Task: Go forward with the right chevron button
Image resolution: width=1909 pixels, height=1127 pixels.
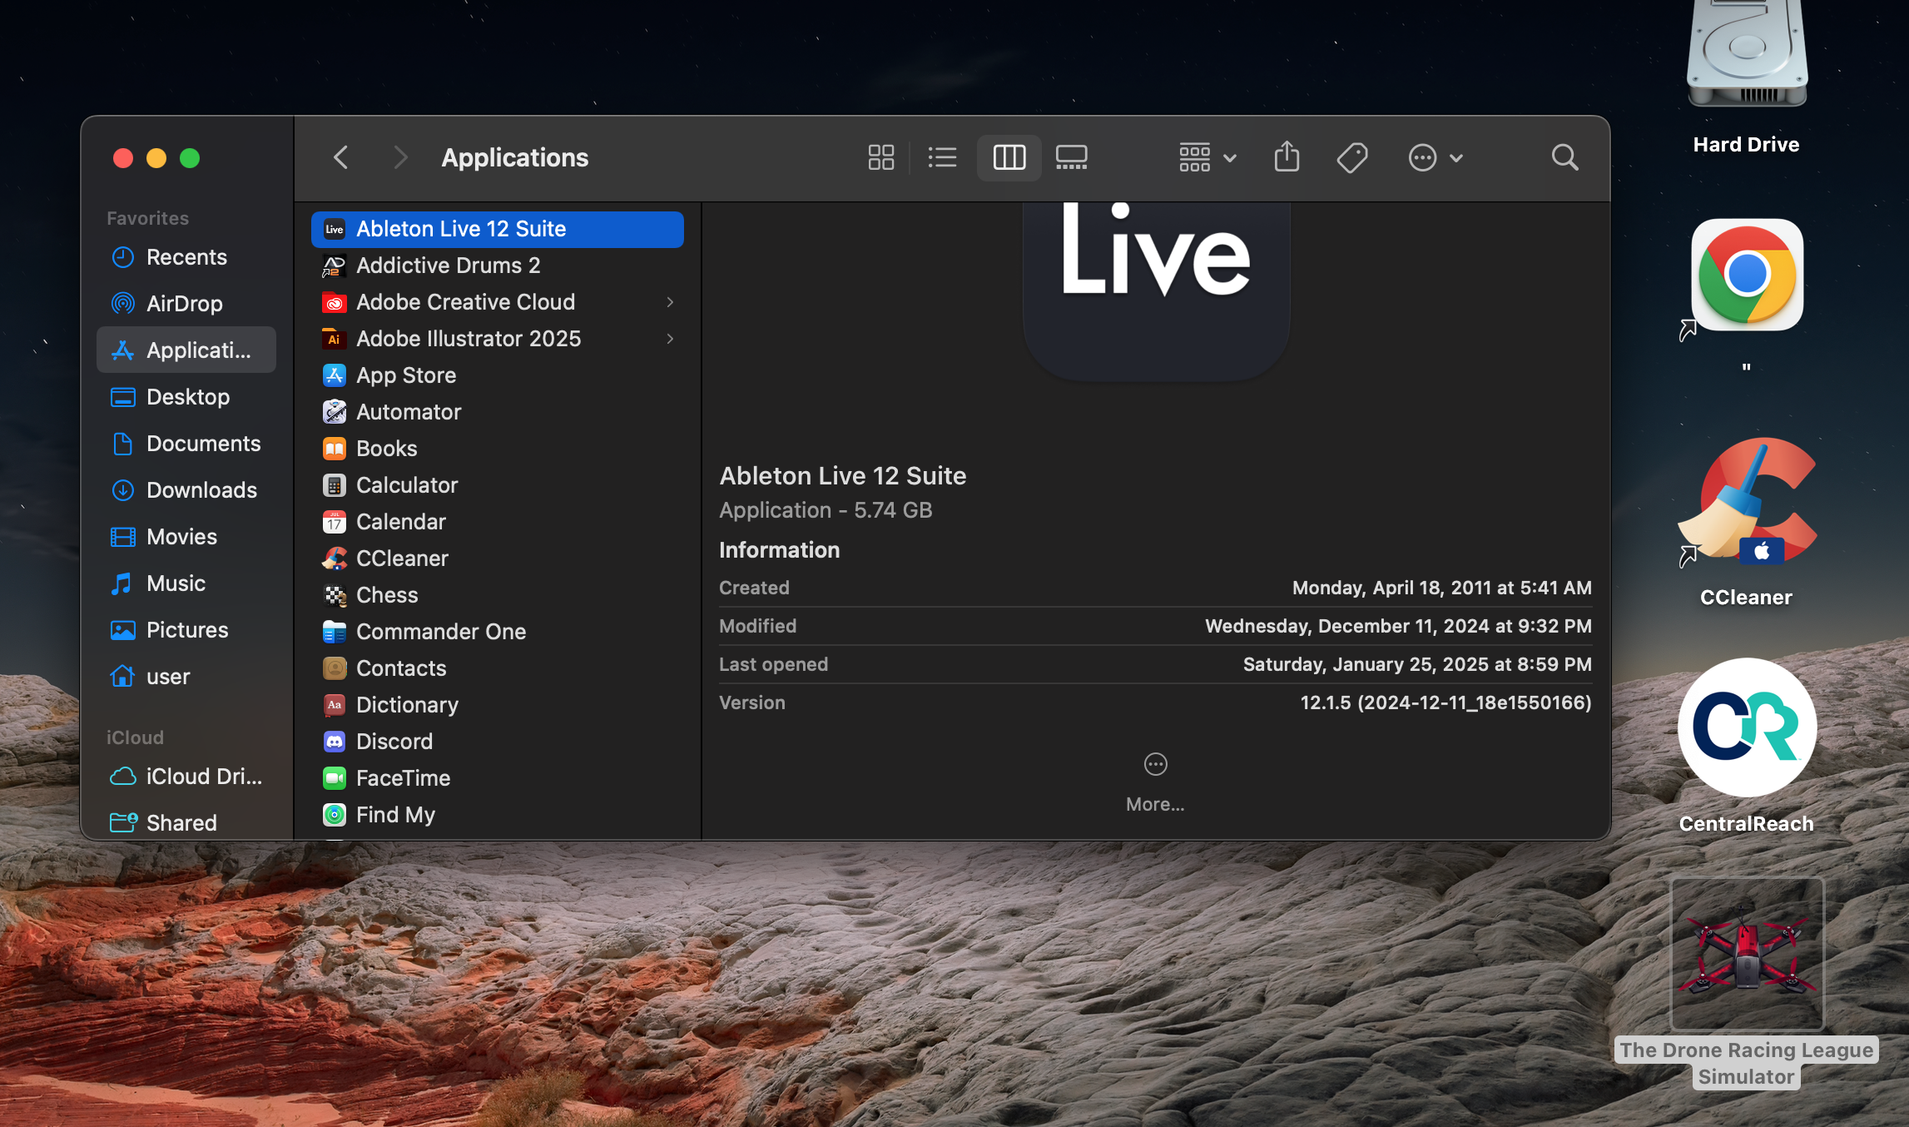Action: point(400,157)
